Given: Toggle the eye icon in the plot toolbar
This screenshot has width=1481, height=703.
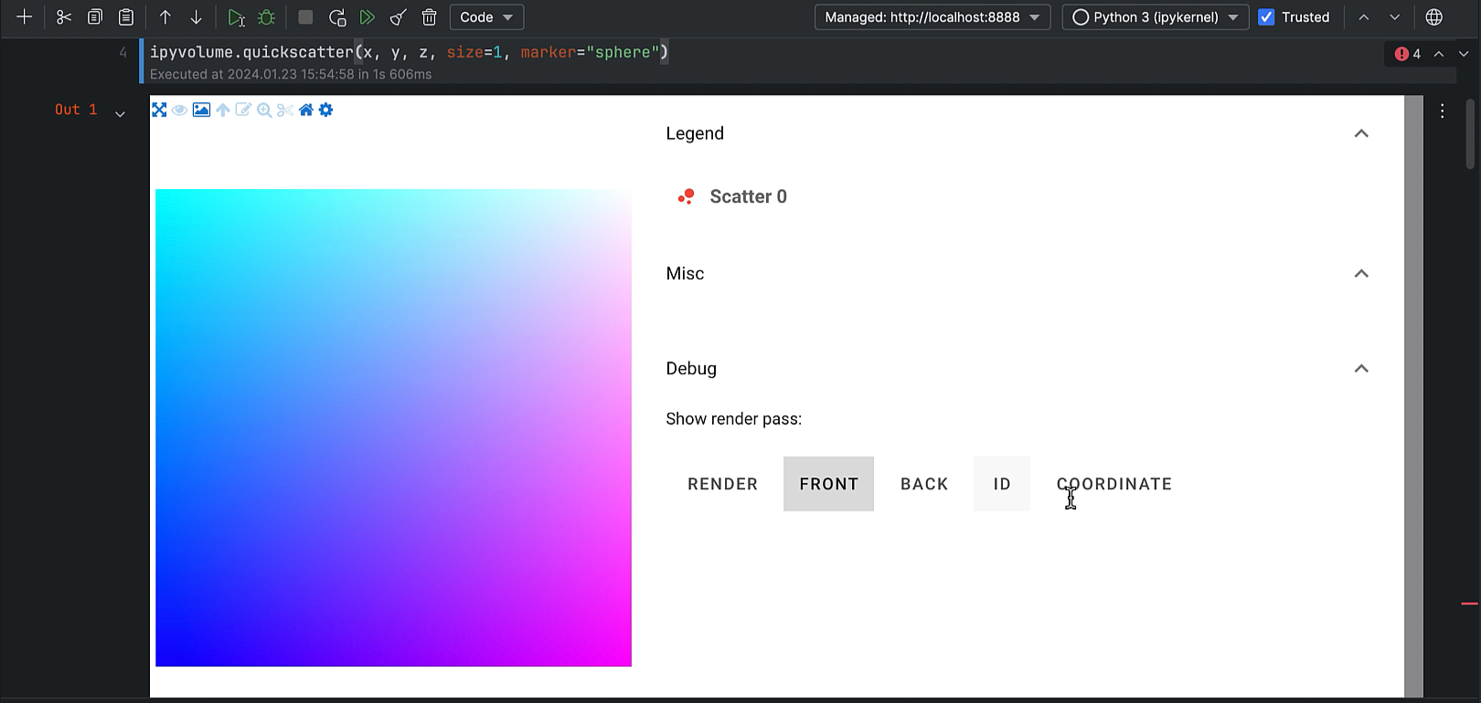Looking at the screenshot, I should click(180, 110).
